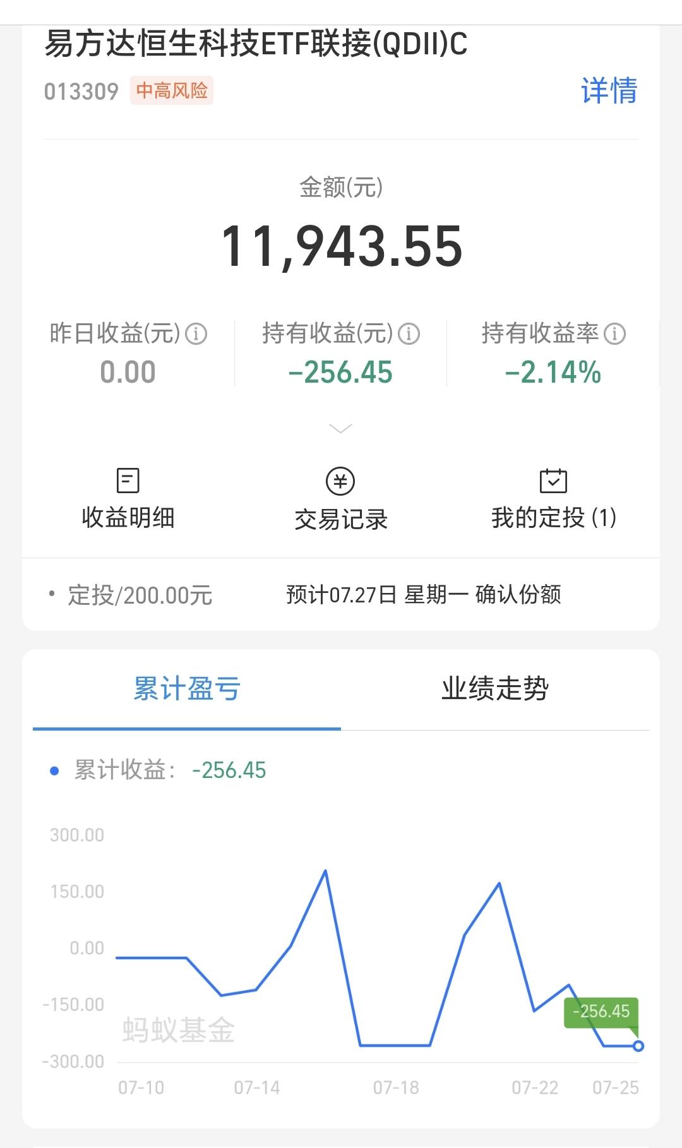Select the 定投/200.00元 pending row
The width and height of the screenshot is (682, 1148).
(x=341, y=595)
